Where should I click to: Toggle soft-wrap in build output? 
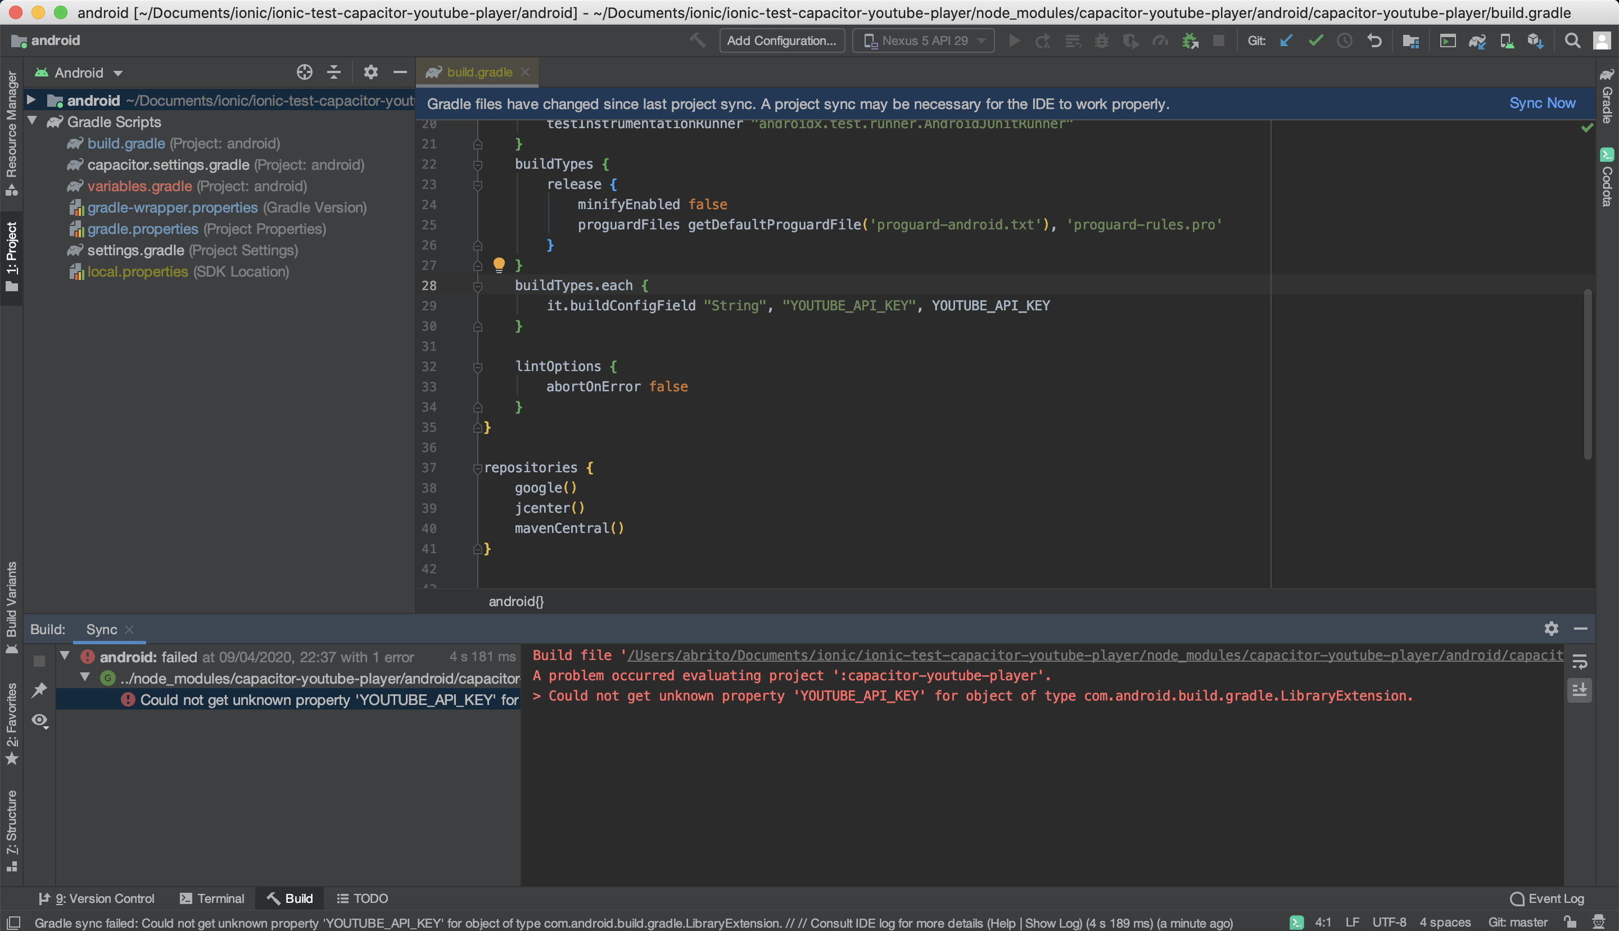coord(1580,661)
